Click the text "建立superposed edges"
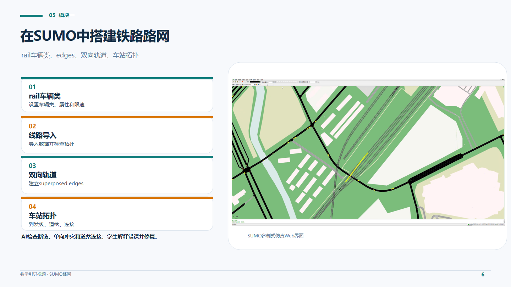The width and height of the screenshot is (511, 287). click(56, 184)
